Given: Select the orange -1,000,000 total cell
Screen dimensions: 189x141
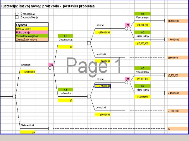Looking at the screenshot, I should point(178,111).
